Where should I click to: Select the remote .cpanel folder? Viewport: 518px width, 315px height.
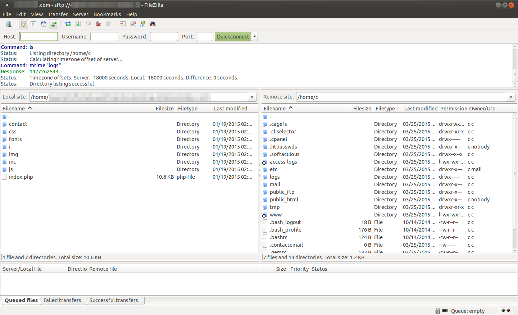coord(278,139)
